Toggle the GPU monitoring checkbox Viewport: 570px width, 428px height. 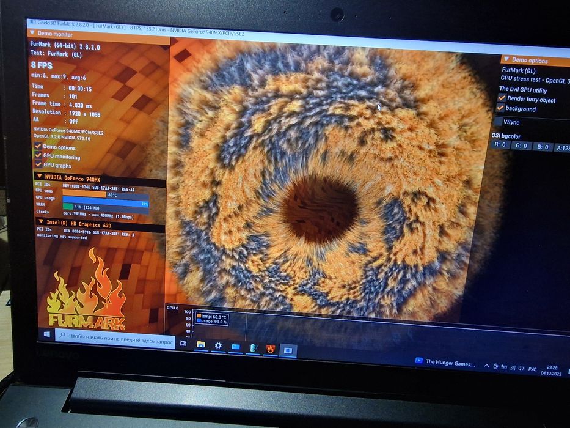(x=38, y=155)
